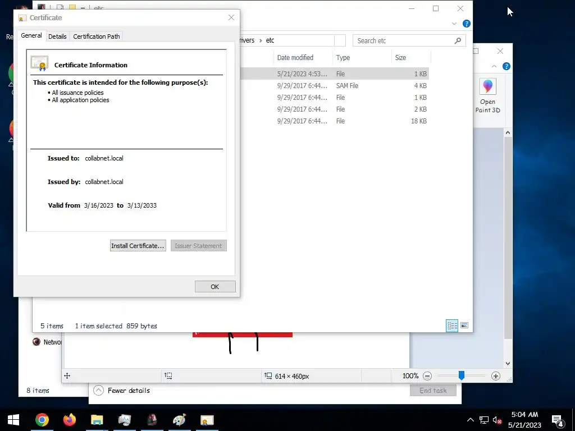Open the dark red app on the taskbar
This screenshot has width=575, height=431.
coord(152,420)
